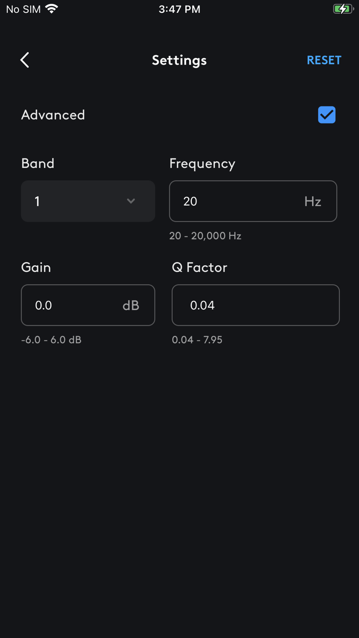Click the Q Factor heading label
The width and height of the screenshot is (359, 638).
(x=200, y=267)
